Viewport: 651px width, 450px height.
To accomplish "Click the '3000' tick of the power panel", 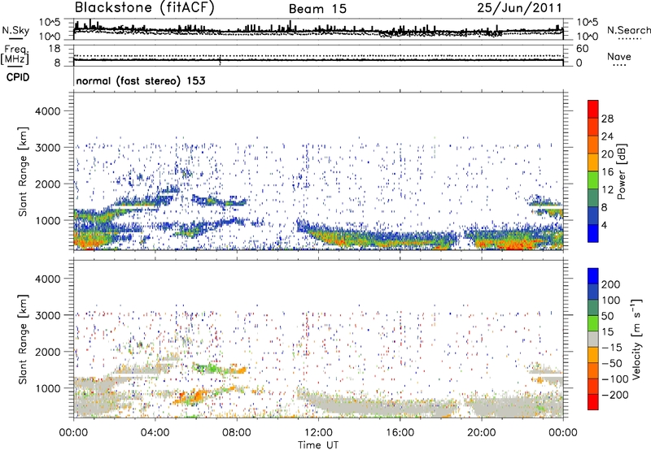I will [48, 148].
